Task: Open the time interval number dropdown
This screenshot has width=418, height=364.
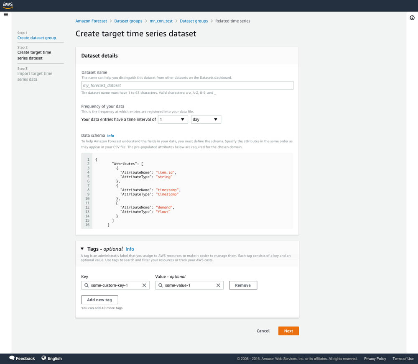Action: pos(173,119)
